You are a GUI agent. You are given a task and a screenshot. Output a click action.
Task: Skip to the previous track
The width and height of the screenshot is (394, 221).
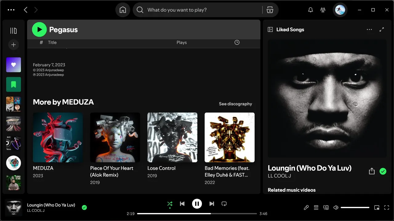point(182,204)
